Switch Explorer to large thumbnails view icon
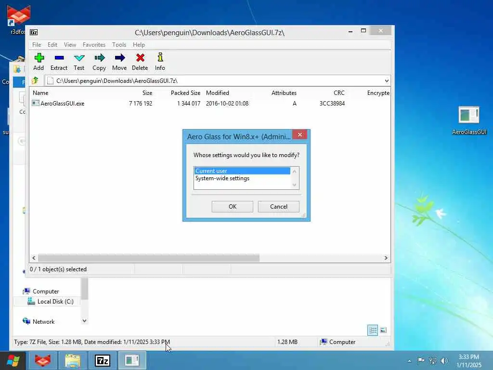Screen dimensions: 493x370 click(383, 330)
